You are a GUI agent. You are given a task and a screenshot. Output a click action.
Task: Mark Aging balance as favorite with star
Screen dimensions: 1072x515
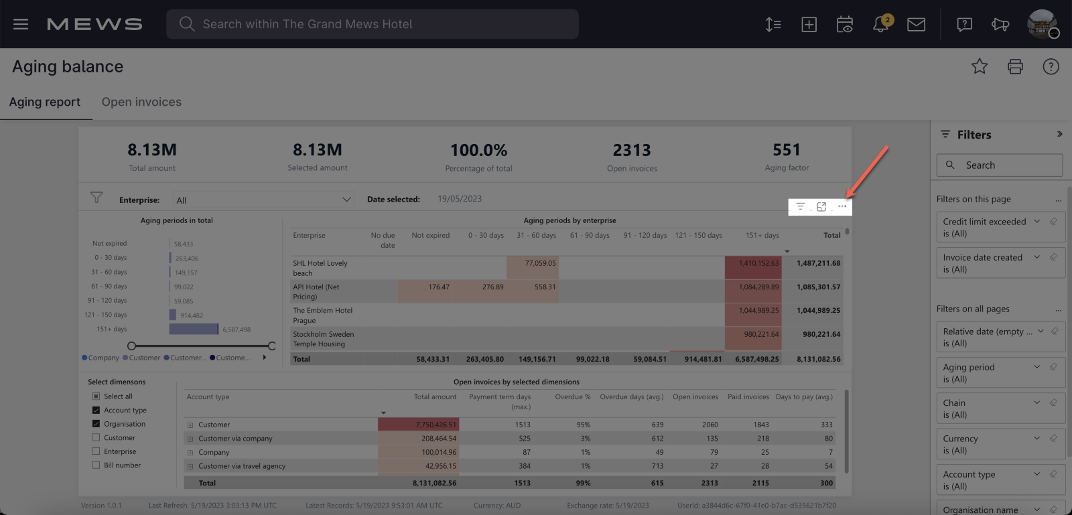(x=980, y=66)
